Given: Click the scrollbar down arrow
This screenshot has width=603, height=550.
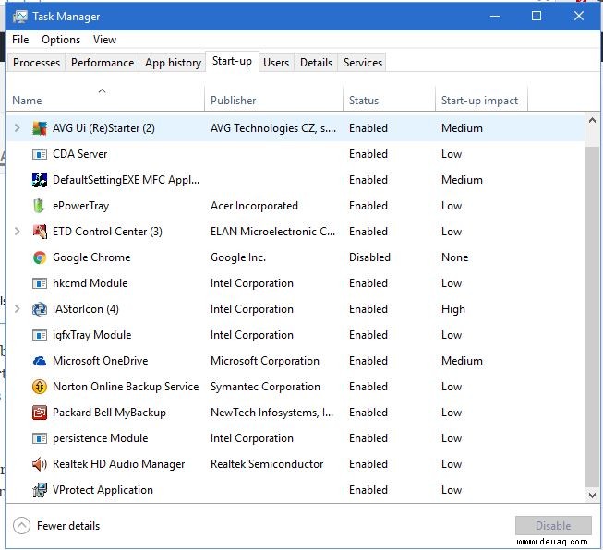Looking at the screenshot, I should click(x=592, y=496).
